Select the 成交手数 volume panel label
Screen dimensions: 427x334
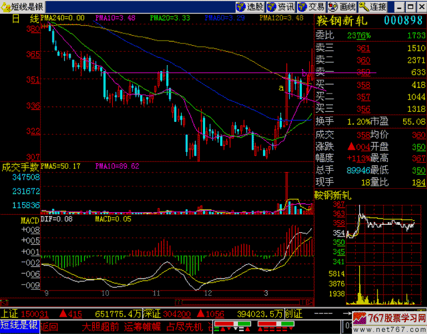point(20,166)
